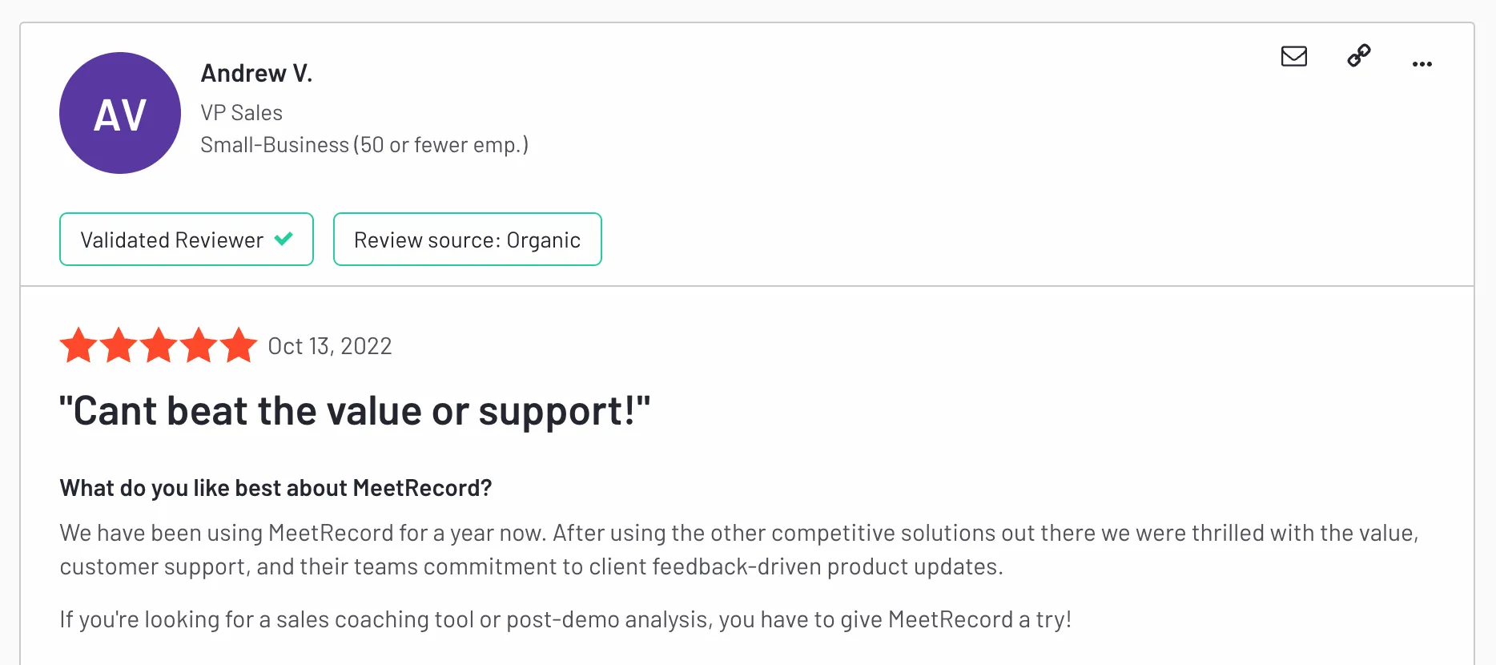This screenshot has height=665, width=1496.
Task: Open reviewer name Andrew V.
Action: 256,74
